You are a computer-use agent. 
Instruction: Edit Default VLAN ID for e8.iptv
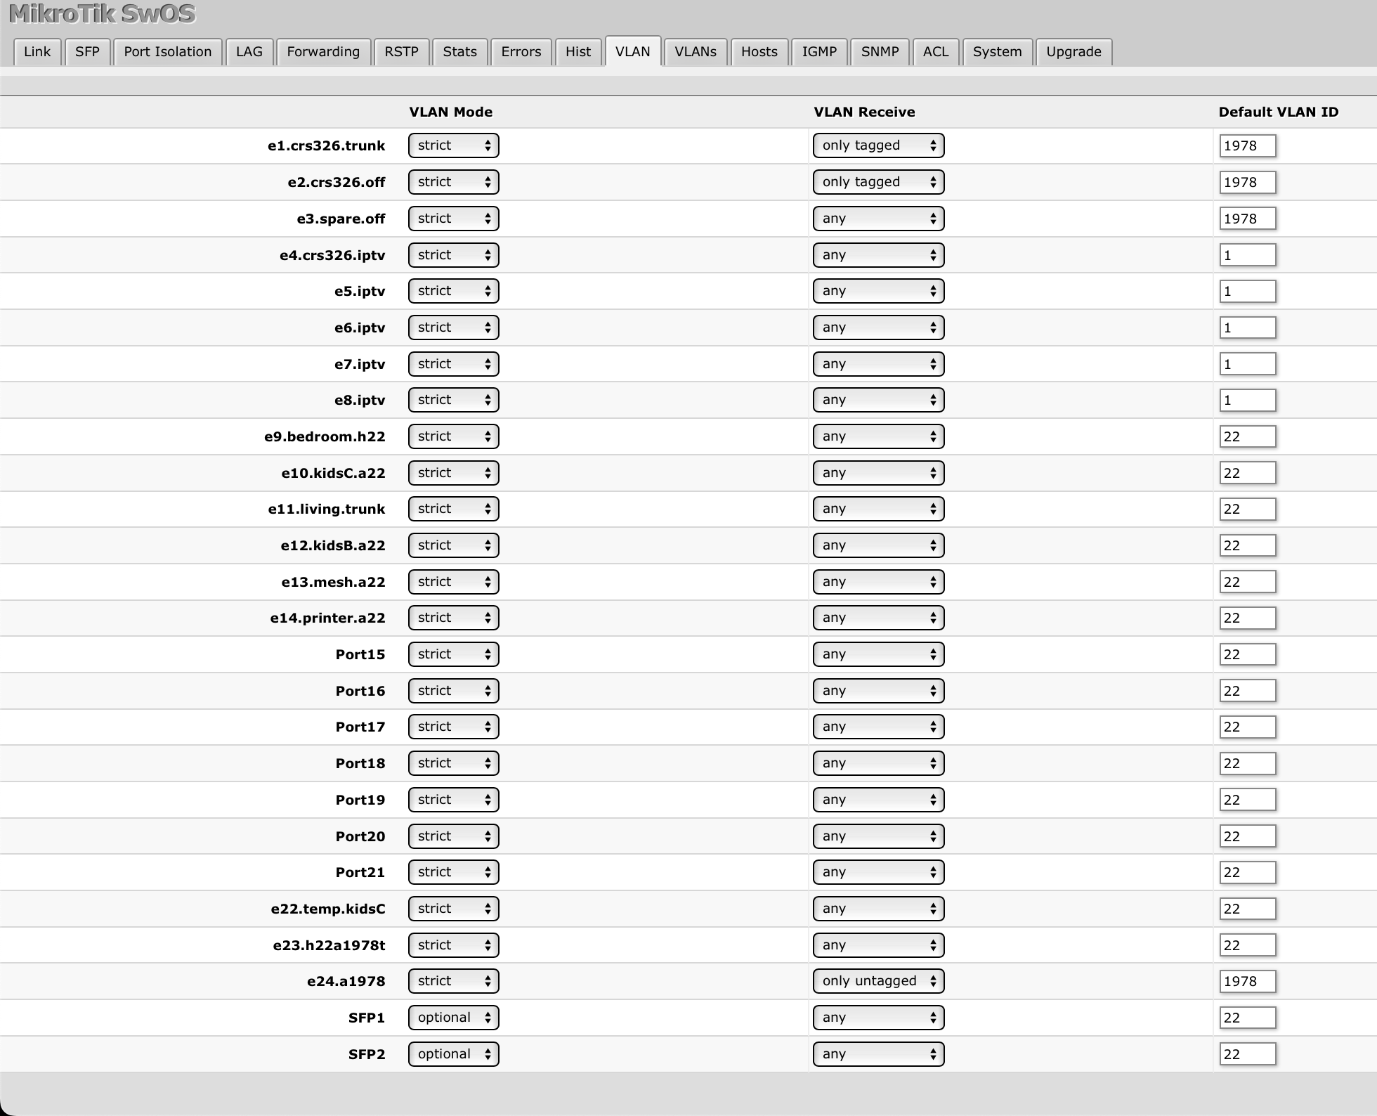pos(1247,400)
